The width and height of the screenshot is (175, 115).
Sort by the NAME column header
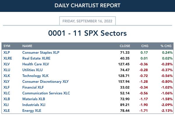[x=27, y=46]
